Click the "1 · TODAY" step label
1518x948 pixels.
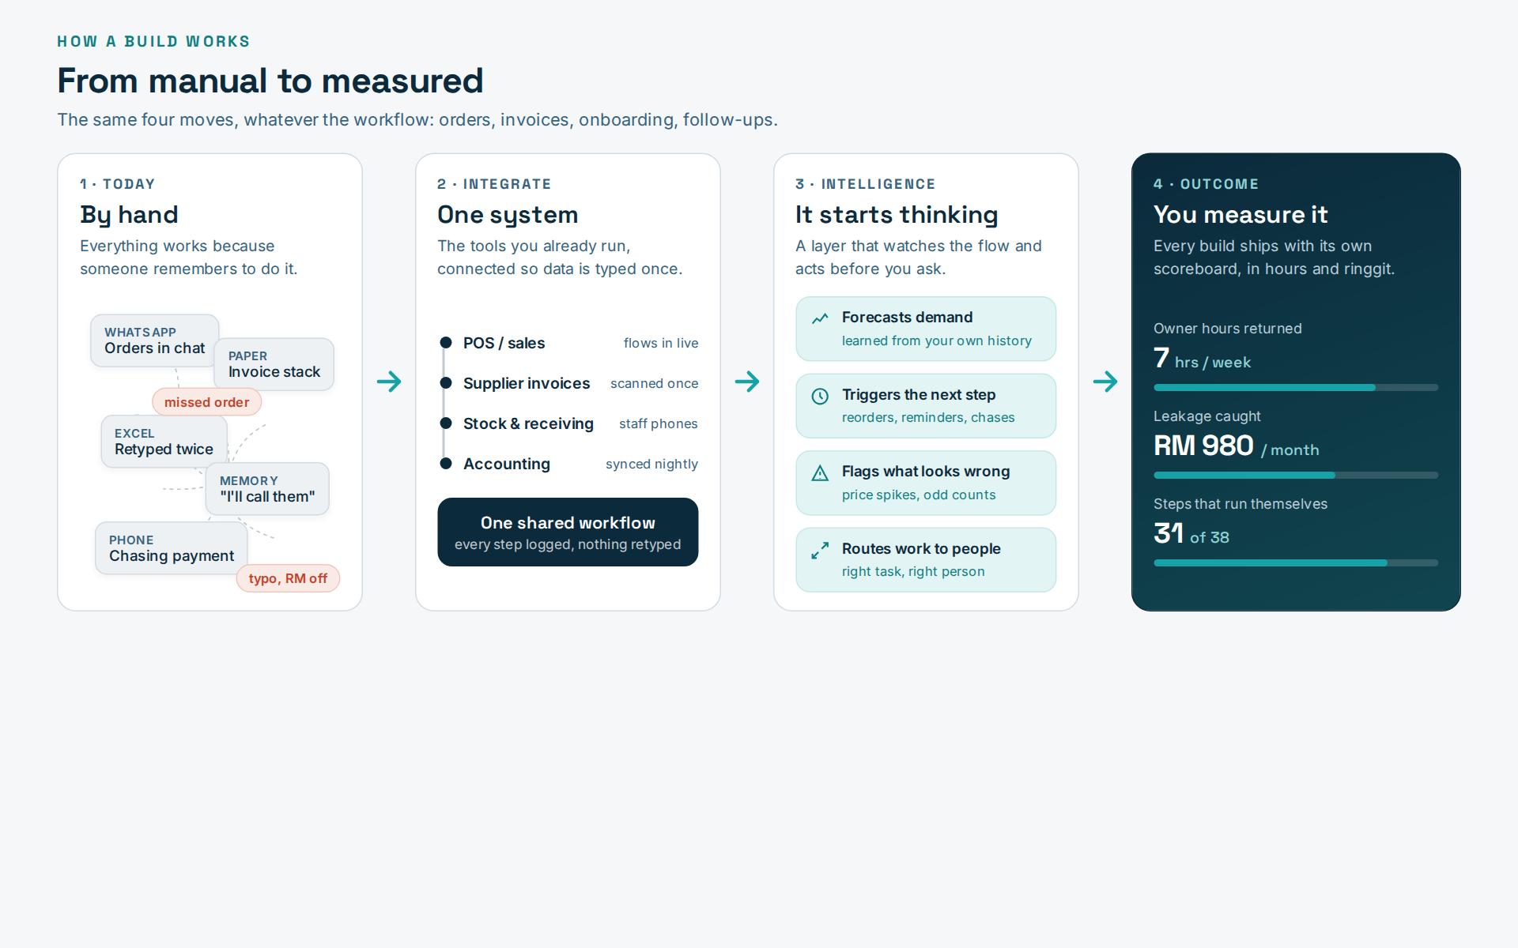117,184
